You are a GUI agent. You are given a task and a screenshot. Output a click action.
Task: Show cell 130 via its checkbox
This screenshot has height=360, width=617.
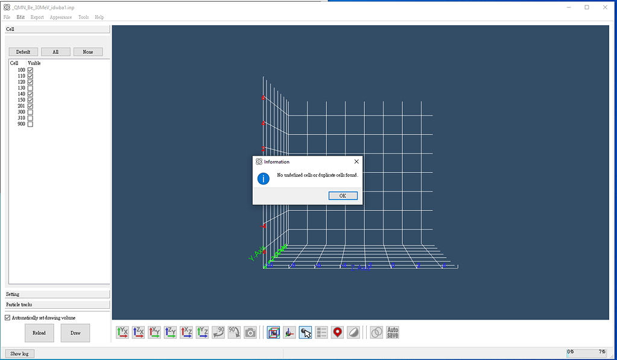(30, 87)
